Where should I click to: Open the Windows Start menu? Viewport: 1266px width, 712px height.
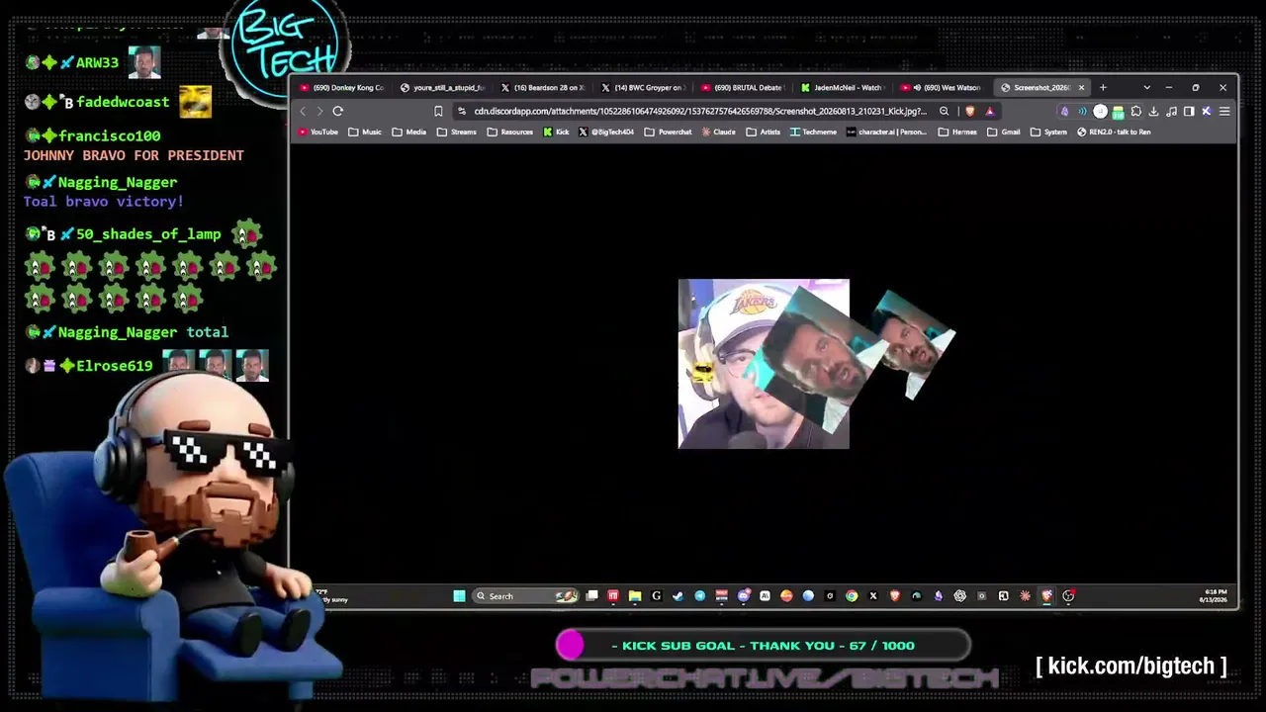click(x=459, y=595)
